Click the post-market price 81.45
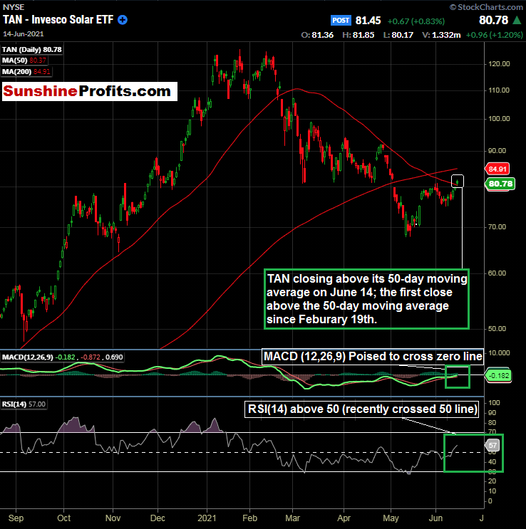The image size is (526, 529). pos(368,21)
